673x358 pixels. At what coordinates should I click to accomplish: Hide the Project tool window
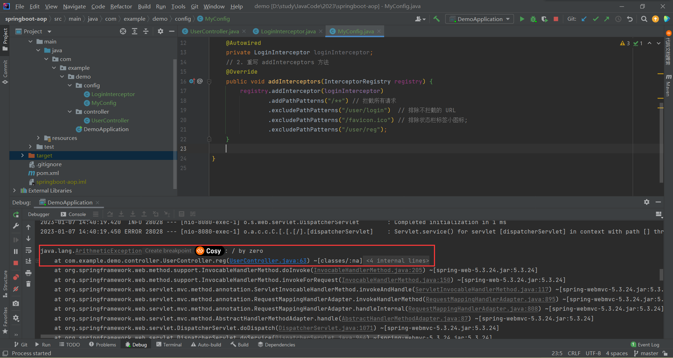pyautogui.click(x=172, y=31)
